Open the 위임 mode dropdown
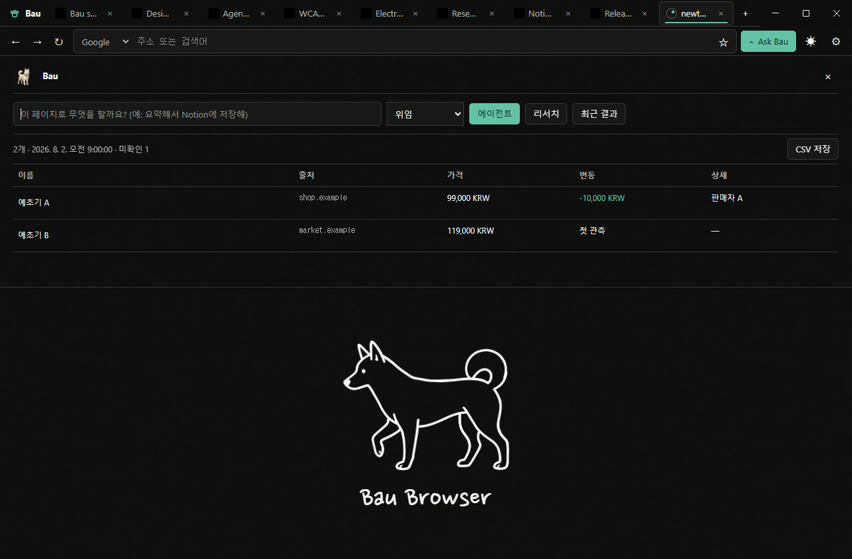 point(425,114)
